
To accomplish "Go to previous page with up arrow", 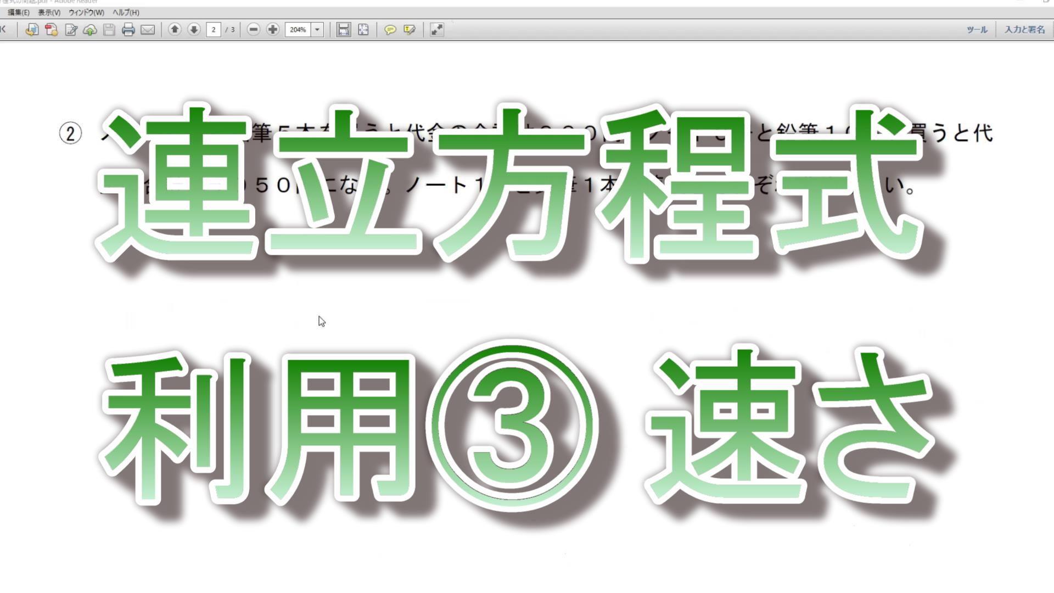I will tap(175, 30).
